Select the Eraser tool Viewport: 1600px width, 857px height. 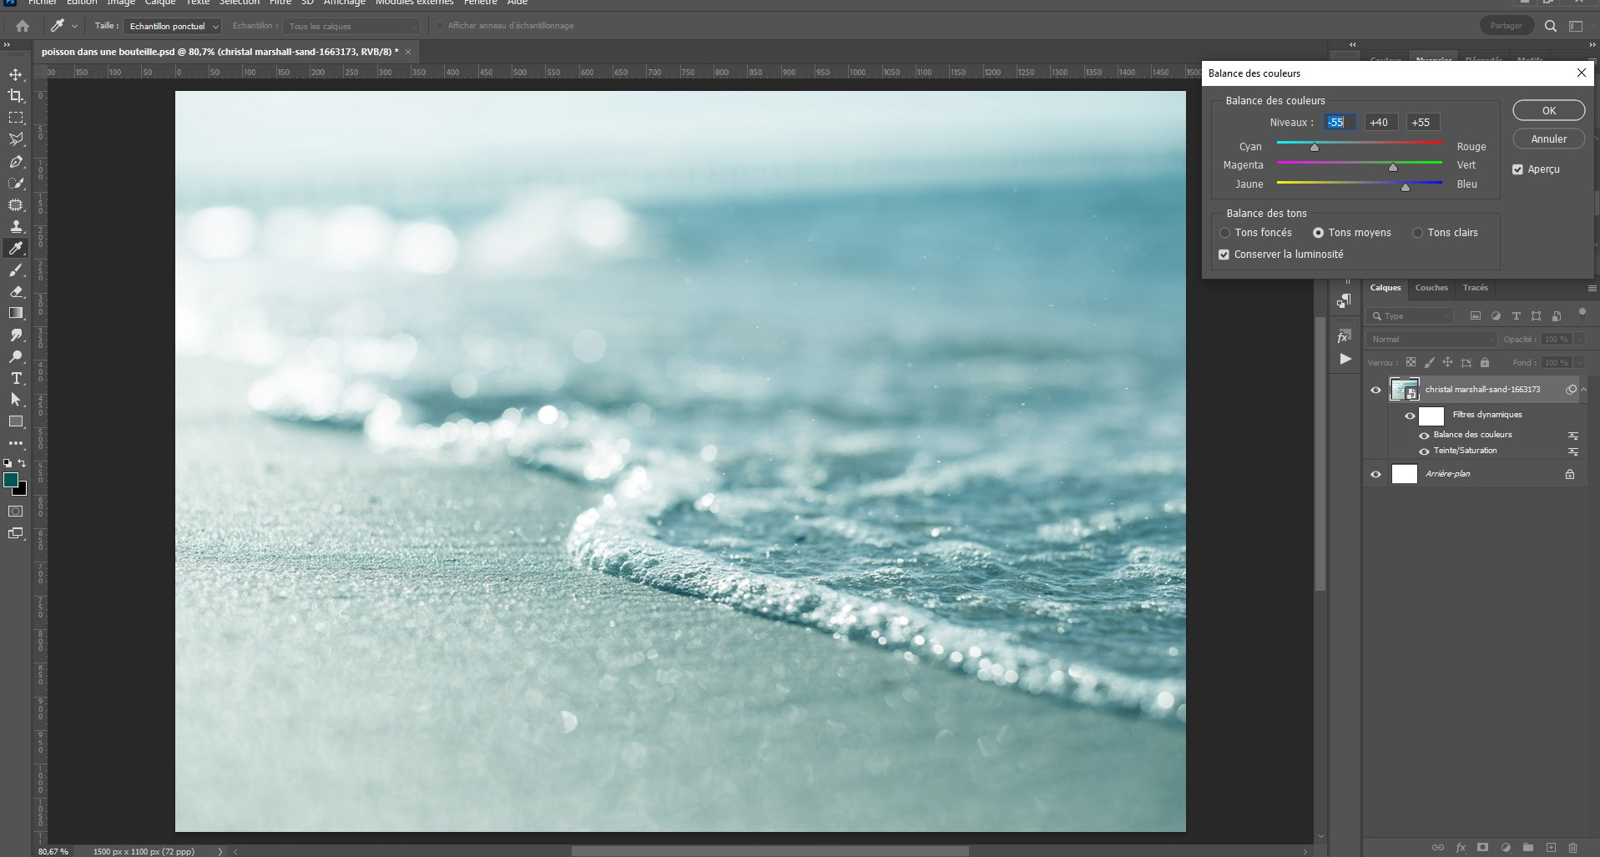click(x=16, y=291)
